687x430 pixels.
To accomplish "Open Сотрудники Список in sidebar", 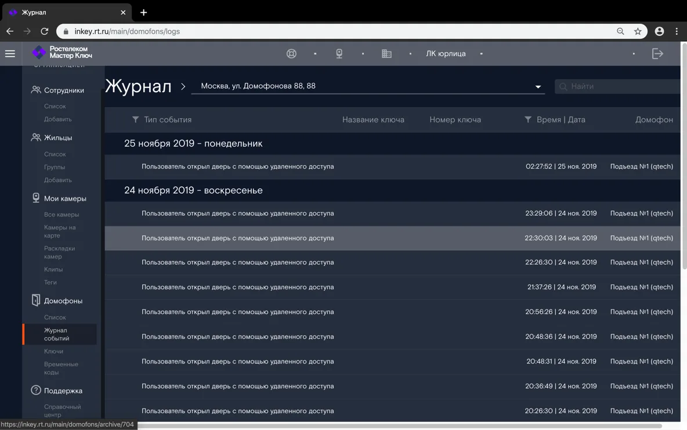I will pyautogui.click(x=55, y=106).
